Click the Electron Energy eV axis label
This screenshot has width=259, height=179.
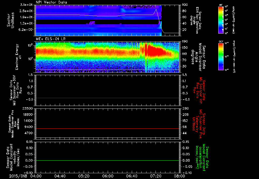point(17,57)
